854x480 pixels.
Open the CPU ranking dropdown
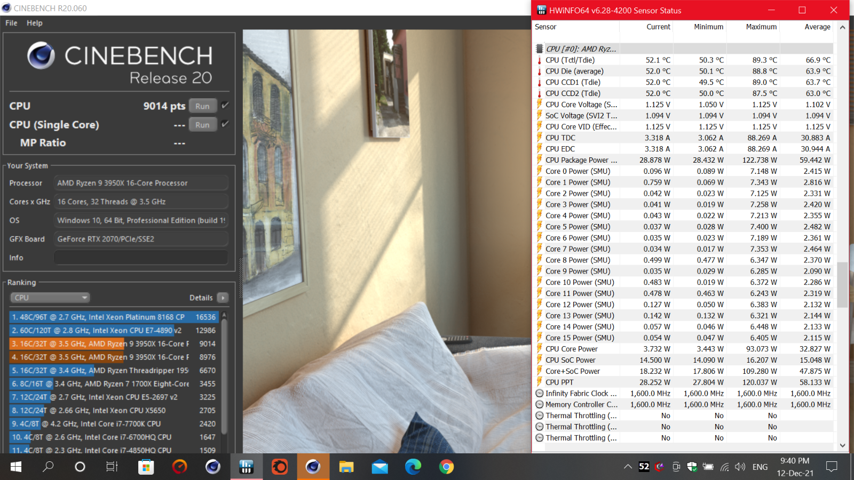(50, 298)
